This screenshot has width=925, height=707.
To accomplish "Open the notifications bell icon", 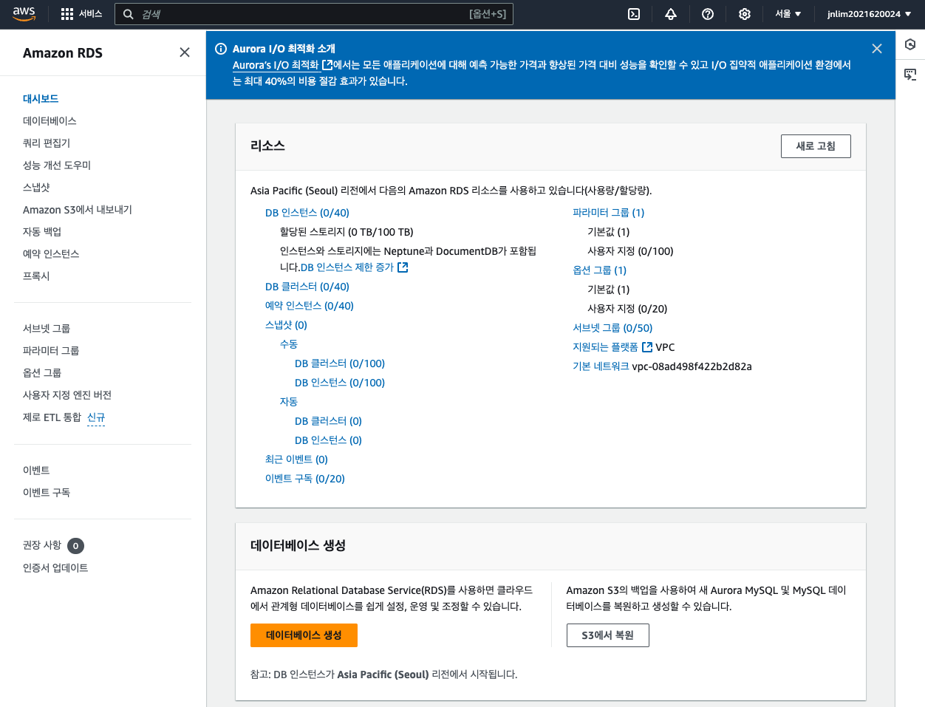I will (671, 14).
